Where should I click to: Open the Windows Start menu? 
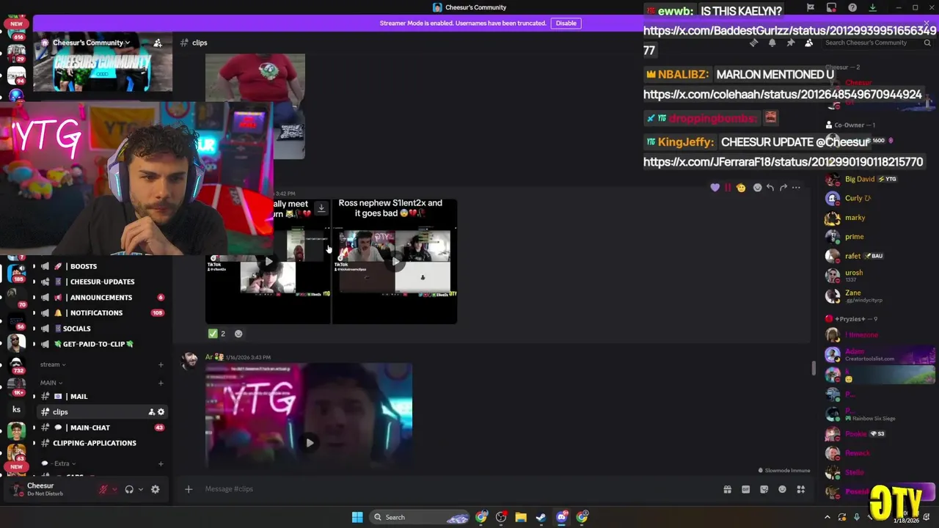357,517
